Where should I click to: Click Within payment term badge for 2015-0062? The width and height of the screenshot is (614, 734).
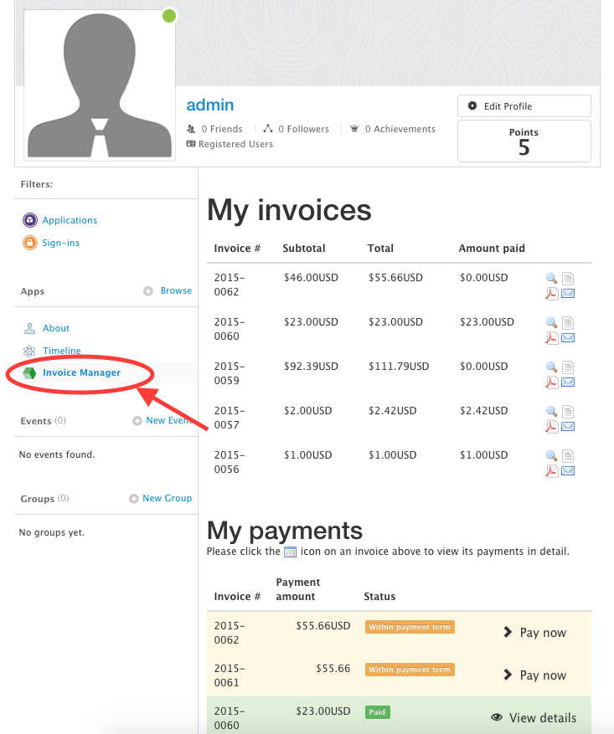pyautogui.click(x=410, y=627)
